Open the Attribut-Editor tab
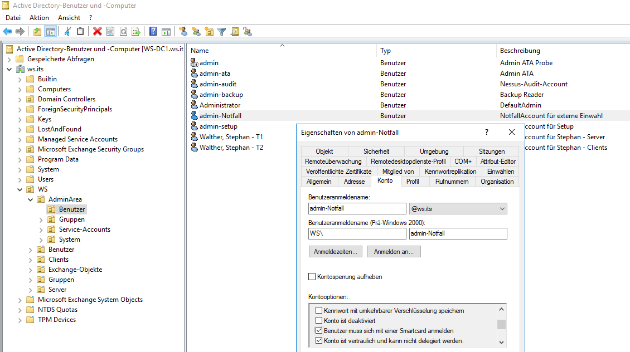 [498, 162]
